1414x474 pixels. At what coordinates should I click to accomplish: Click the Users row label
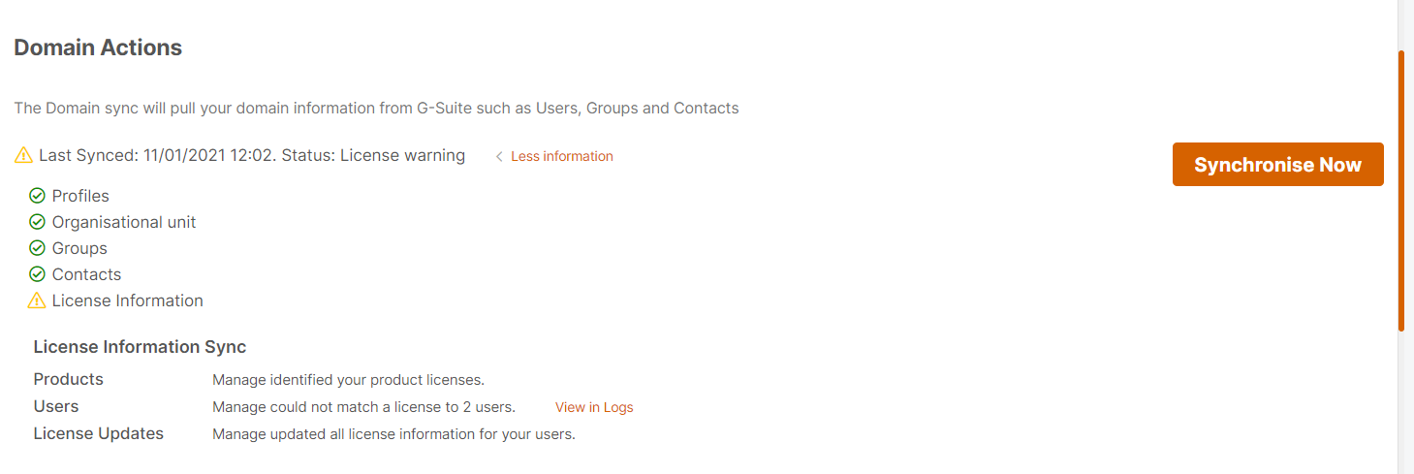[x=56, y=406]
